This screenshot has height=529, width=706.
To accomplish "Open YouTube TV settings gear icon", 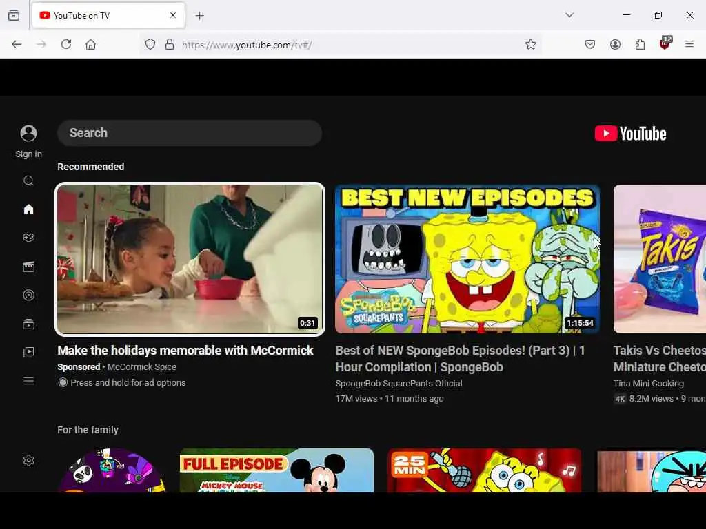I will click(x=28, y=460).
